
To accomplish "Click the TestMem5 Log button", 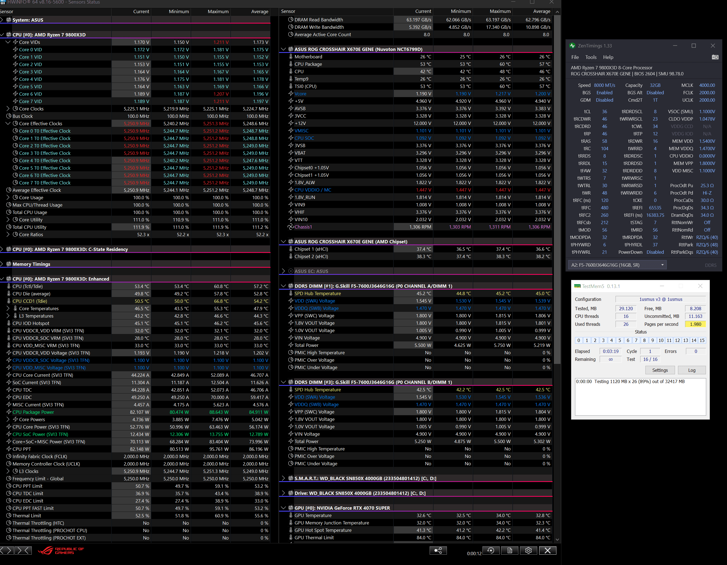I will [x=691, y=370].
